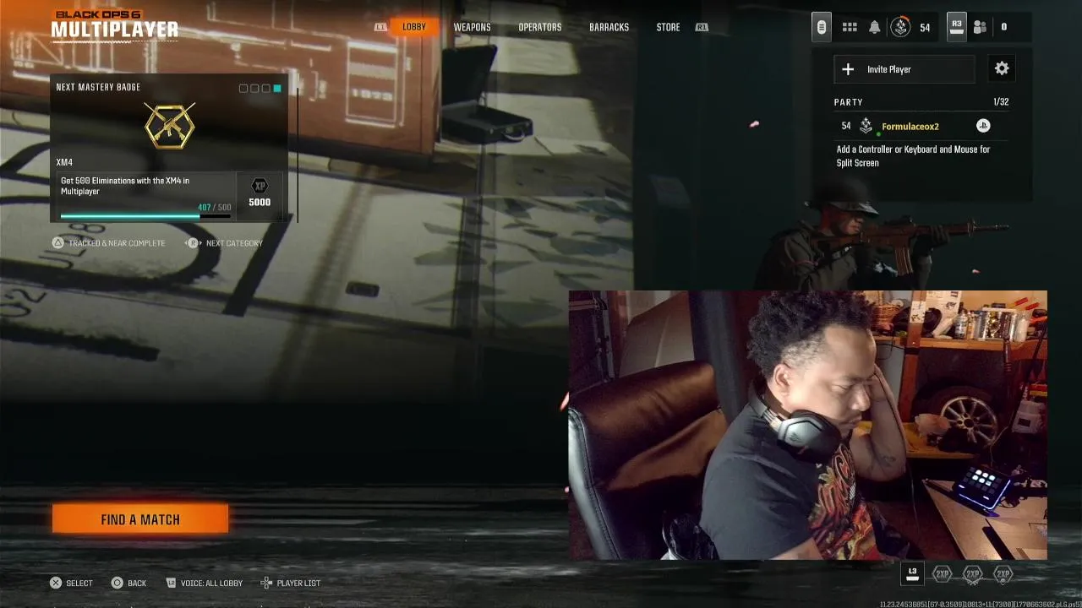
Task: Click the PlayStation platform icon for Formulaceox2
Action: [983, 126]
